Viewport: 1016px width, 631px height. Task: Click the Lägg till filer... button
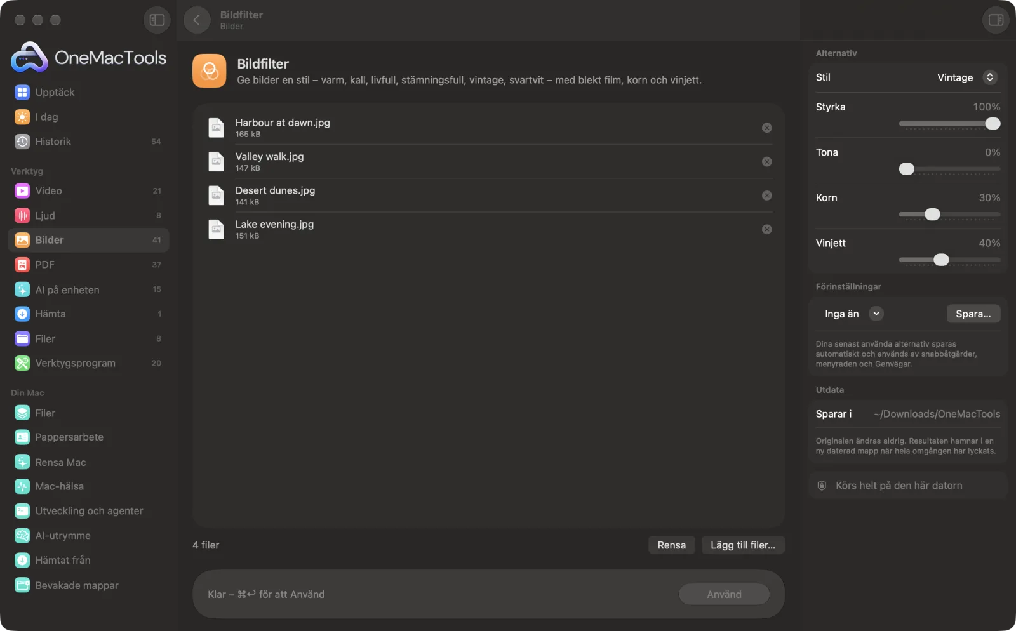(743, 545)
